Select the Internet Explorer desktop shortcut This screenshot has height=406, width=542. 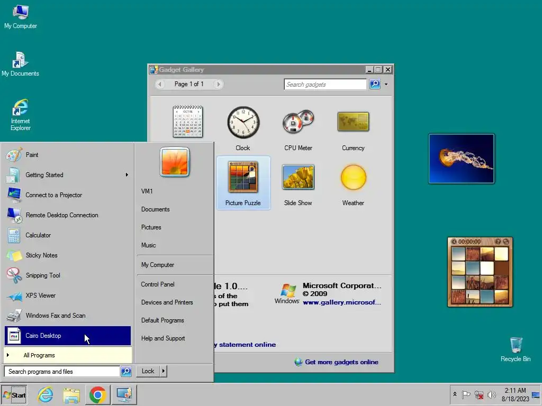[21, 115]
